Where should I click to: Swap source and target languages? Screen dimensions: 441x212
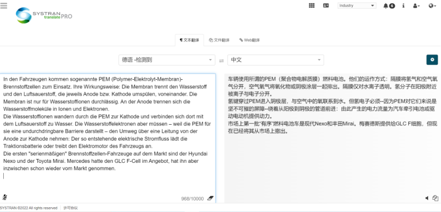(221, 60)
